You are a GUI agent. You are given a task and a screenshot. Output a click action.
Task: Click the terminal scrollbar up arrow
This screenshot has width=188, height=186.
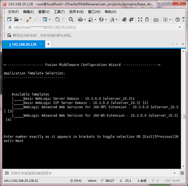[183, 51]
